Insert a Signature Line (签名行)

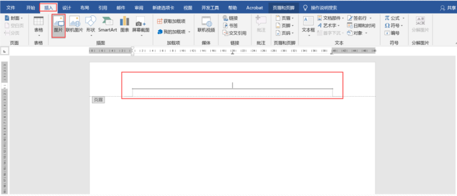tap(357, 18)
